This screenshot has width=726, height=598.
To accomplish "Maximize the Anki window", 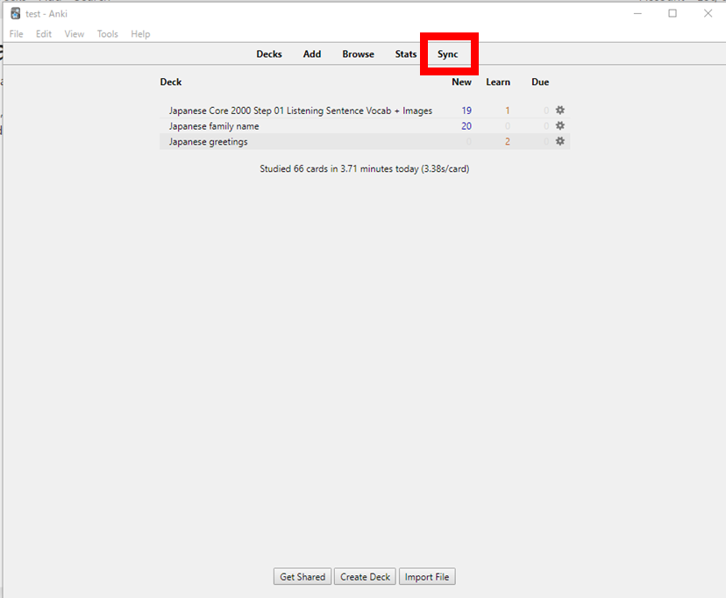I will coord(673,13).
